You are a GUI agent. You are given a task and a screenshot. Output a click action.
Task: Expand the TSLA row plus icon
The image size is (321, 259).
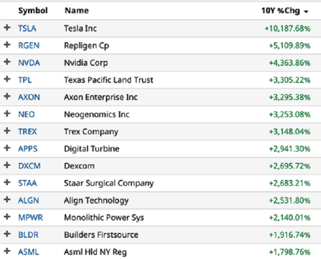(7, 28)
